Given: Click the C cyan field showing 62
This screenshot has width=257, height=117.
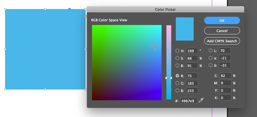Looking at the screenshot, I should point(225,76).
